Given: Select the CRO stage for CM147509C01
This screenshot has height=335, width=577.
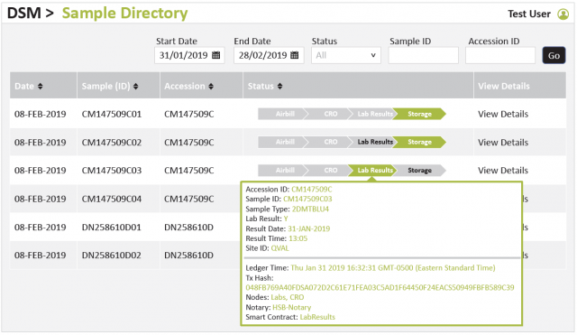Looking at the screenshot, I should [x=329, y=114].
